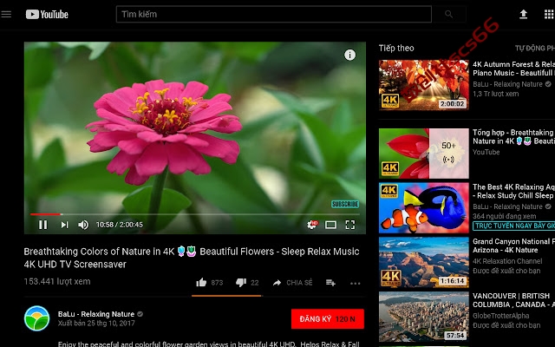Click the SUBSCRIBE watermark in video
555x347 pixels.
[x=345, y=204]
